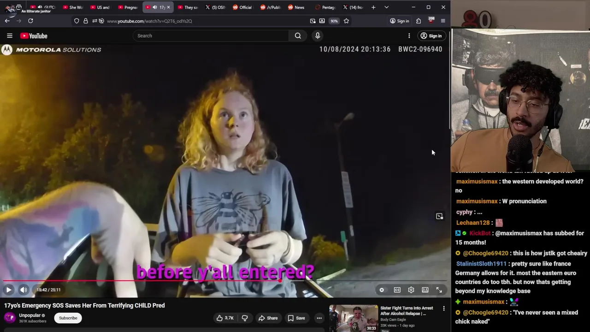Screen dimensions: 590x332
Task: Seek the red video progress bar
Action: pos(225,280)
